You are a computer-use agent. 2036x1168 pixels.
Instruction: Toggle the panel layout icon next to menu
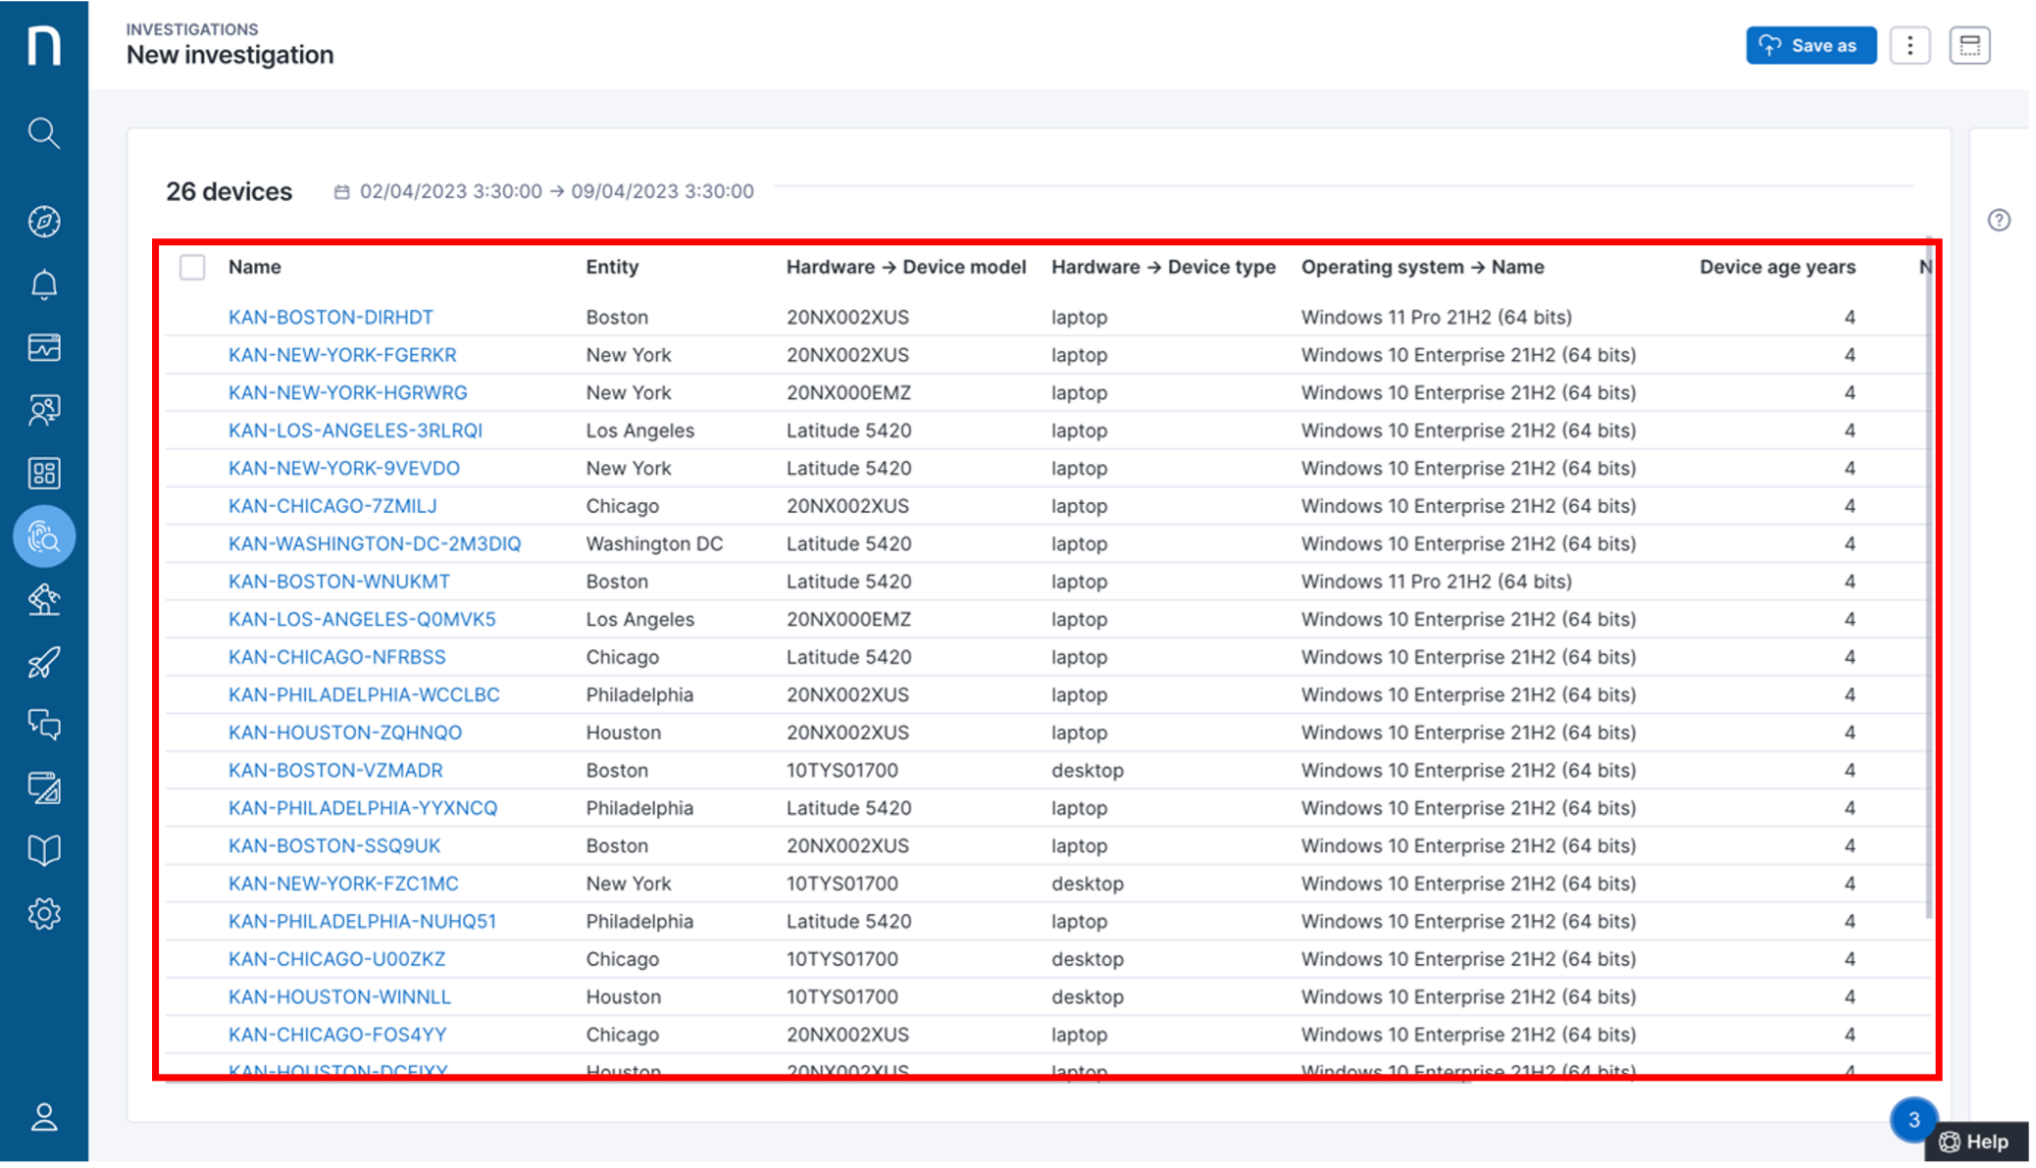1969,45
